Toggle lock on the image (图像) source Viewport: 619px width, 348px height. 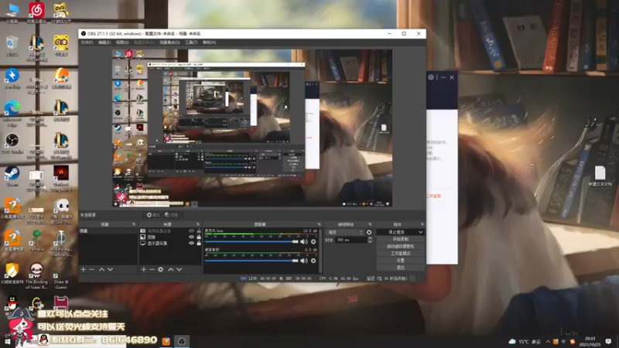tap(199, 237)
